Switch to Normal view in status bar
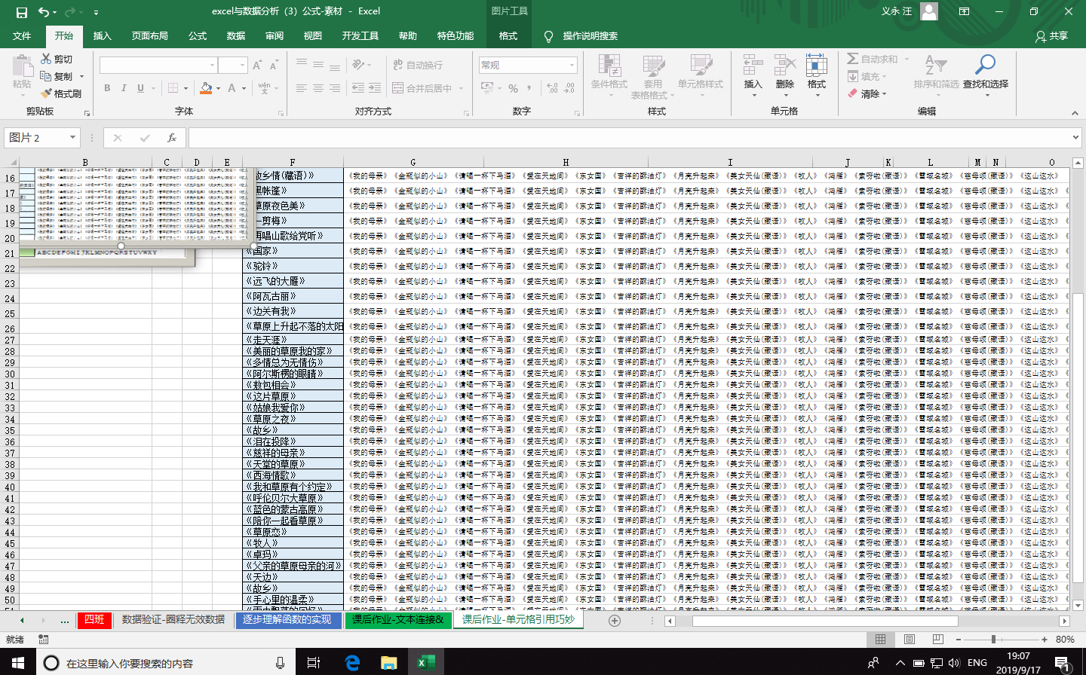The width and height of the screenshot is (1086, 675). point(880,639)
